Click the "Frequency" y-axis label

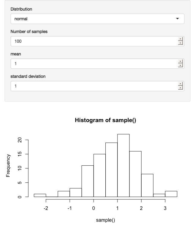8,165
